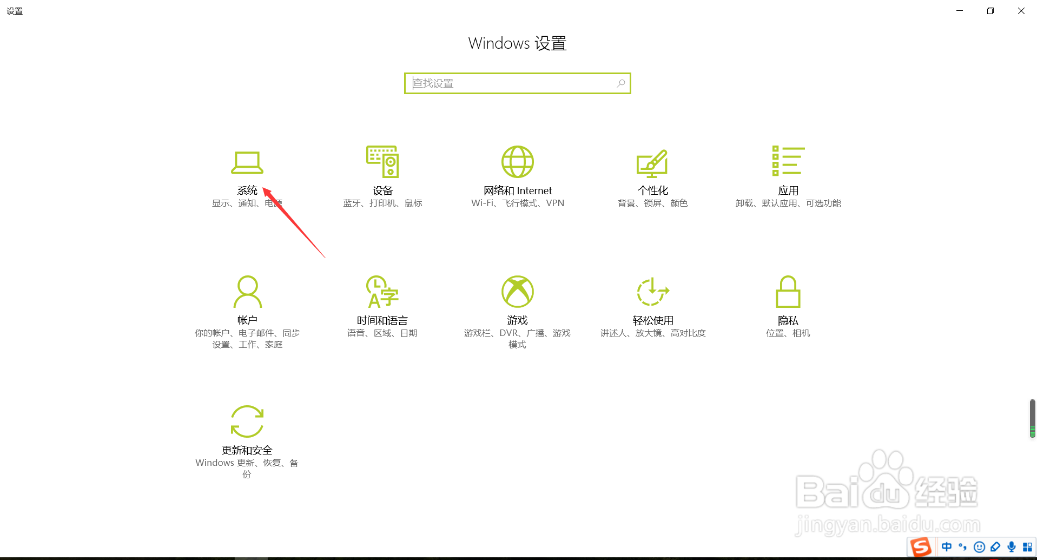Image resolution: width=1037 pixels, height=560 pixels.
Task: Open the 个性化 paintbrush monitor icon
Action: (652, 163)
